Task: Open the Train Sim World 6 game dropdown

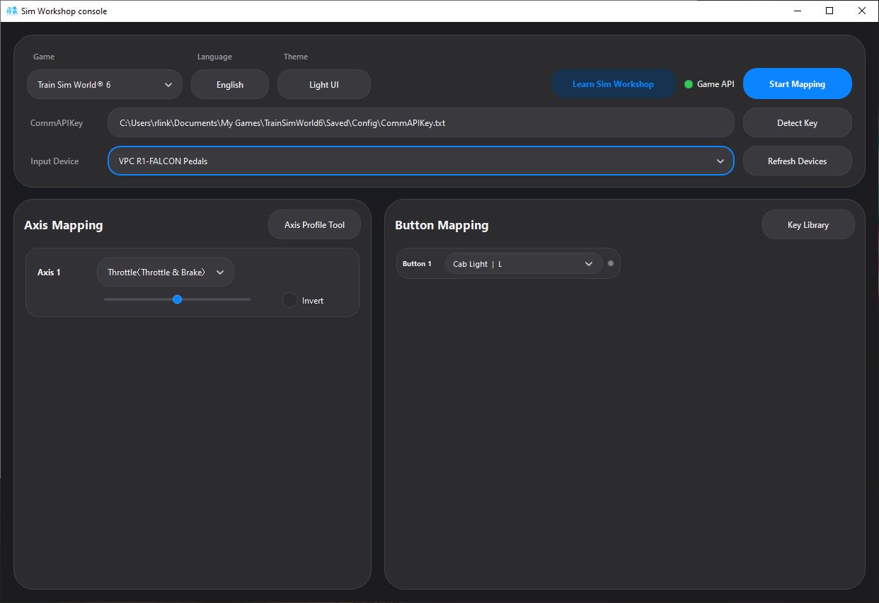Action: pyautogui.click(x=105, y=84)
